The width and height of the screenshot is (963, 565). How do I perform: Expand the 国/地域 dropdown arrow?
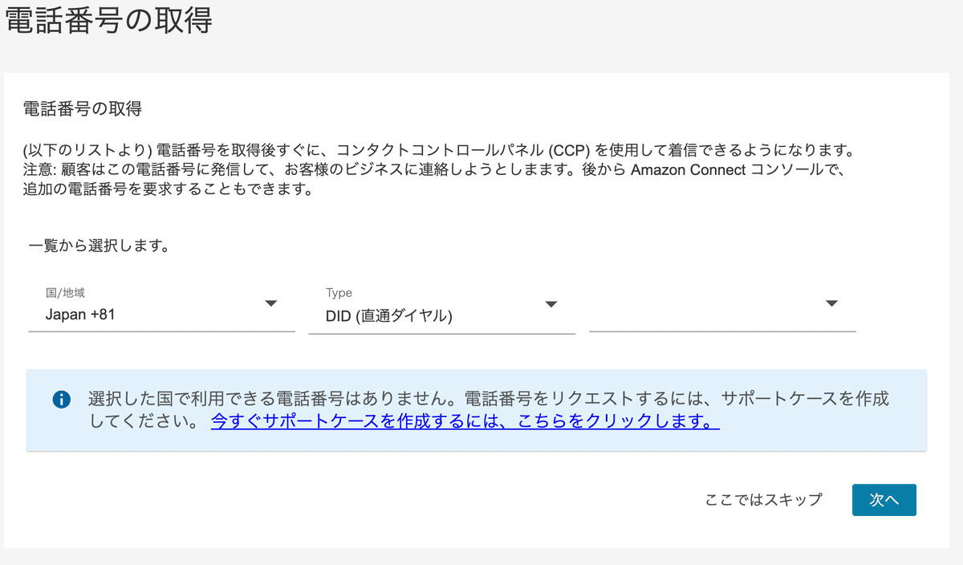click(x=270, y=303)
